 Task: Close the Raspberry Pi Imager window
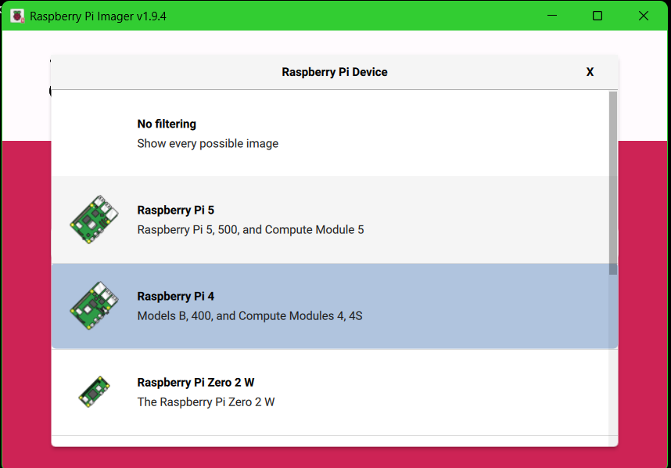pos(643,16)
